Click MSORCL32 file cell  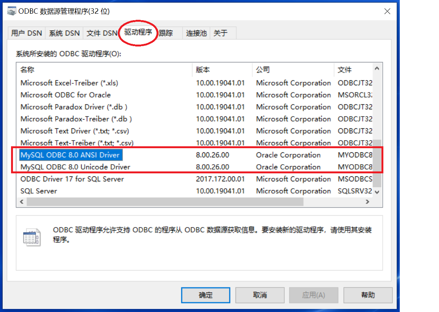[x=355, y=95]
